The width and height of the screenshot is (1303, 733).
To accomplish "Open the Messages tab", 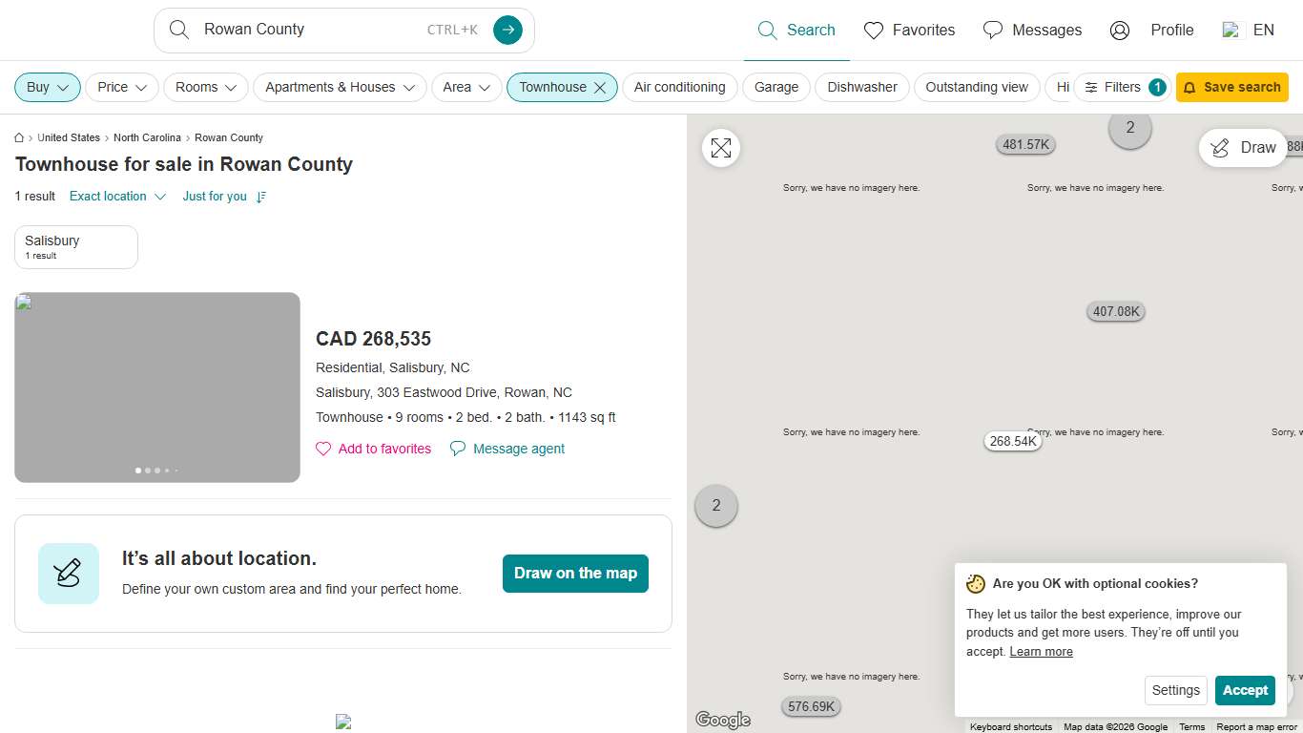I will [1032, 31].
